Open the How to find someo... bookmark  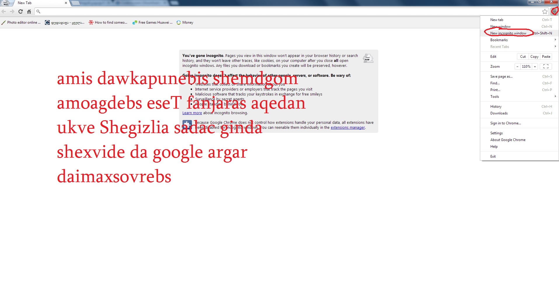point(108,22)
